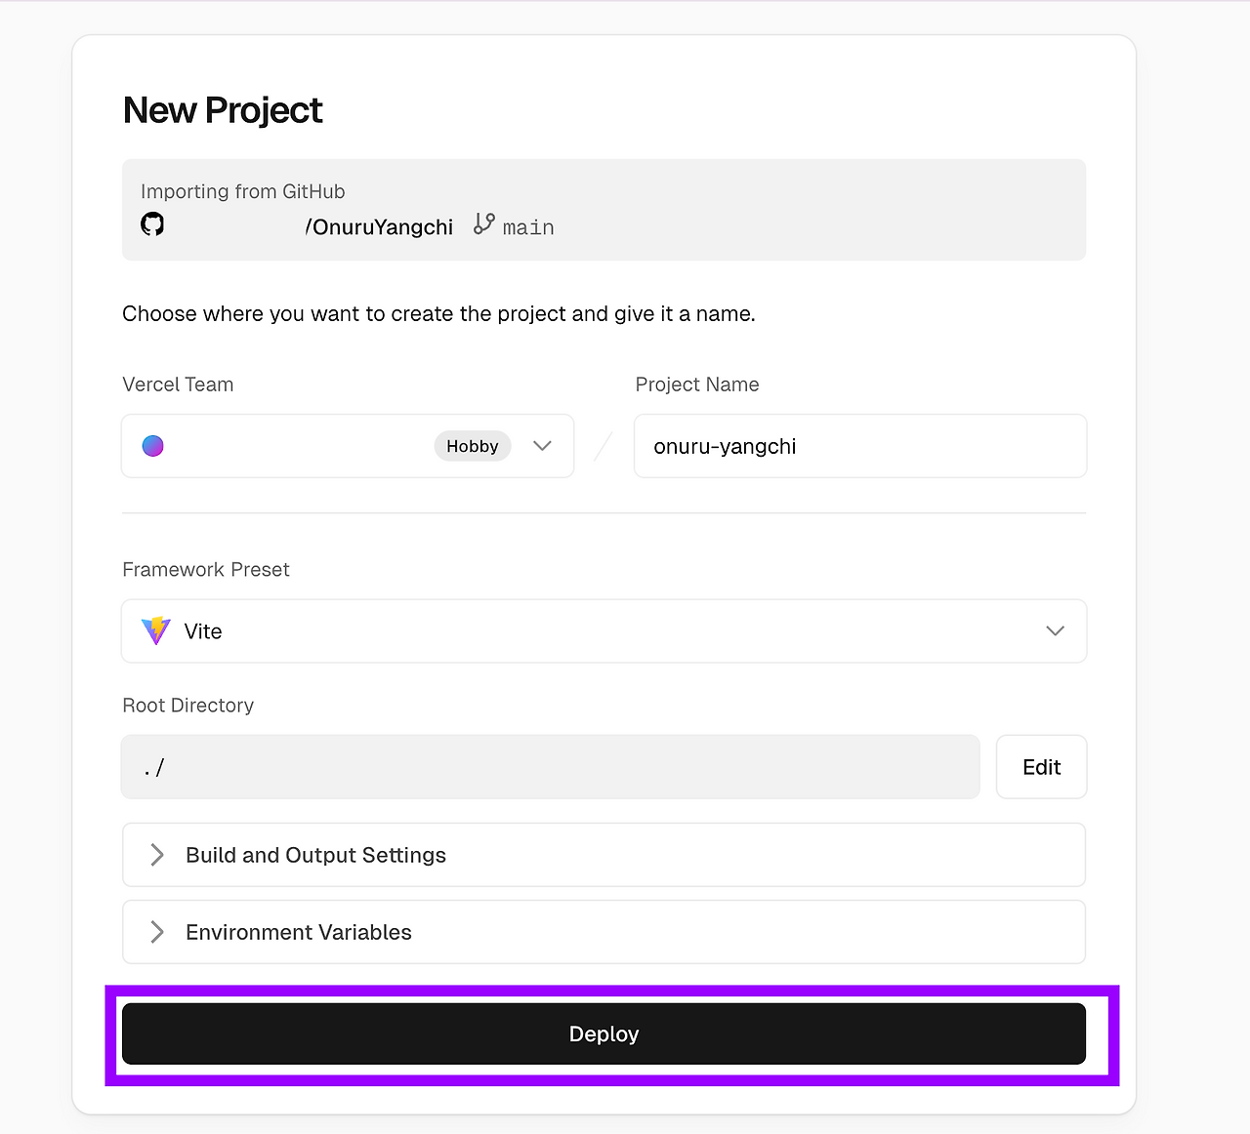Click the New Project heading
1250x1134 pixels.
[223, 110]
